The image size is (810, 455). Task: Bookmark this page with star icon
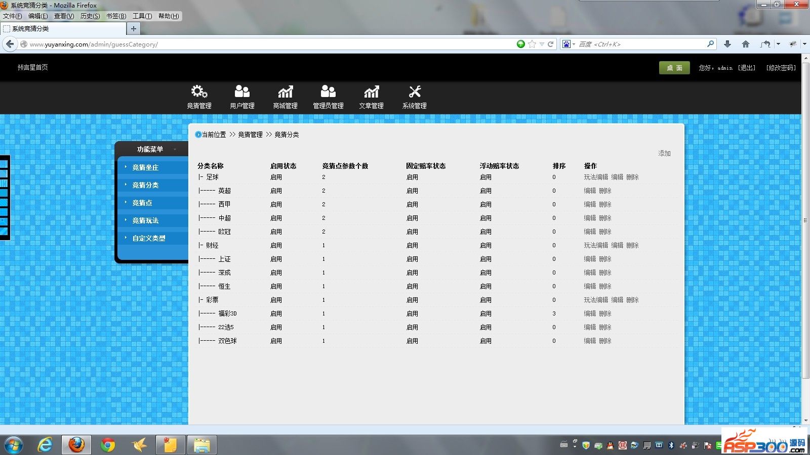(532, 44)
